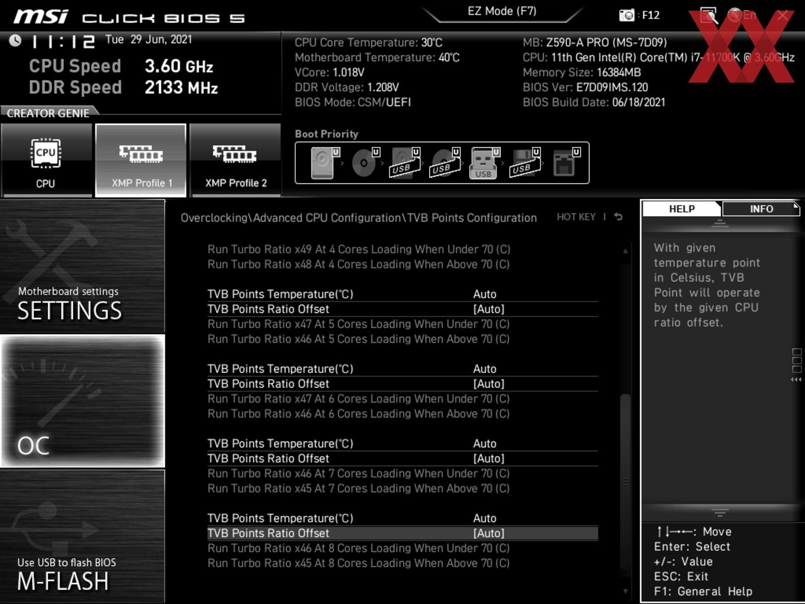Click the settings list scroll up arrow
This screenshot has height=604, width=805.
click(625, 251)
